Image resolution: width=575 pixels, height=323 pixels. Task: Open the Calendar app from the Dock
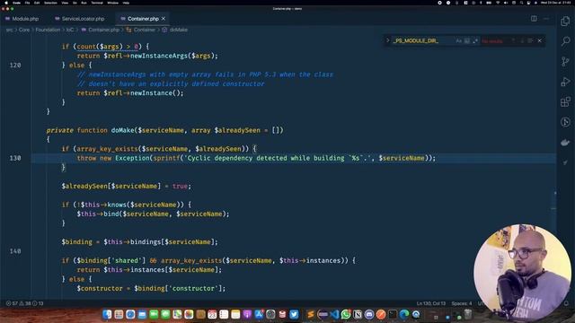pos(212,314)
